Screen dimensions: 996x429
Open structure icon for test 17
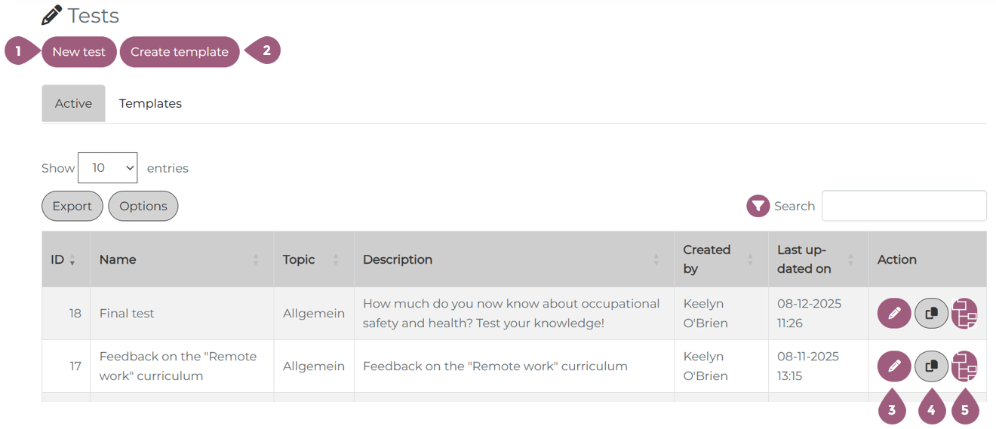(x=964, y=366)
